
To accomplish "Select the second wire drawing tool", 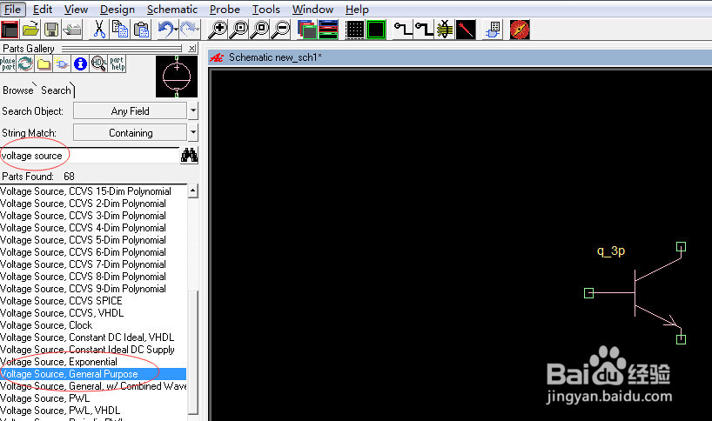I will [424, 30].
